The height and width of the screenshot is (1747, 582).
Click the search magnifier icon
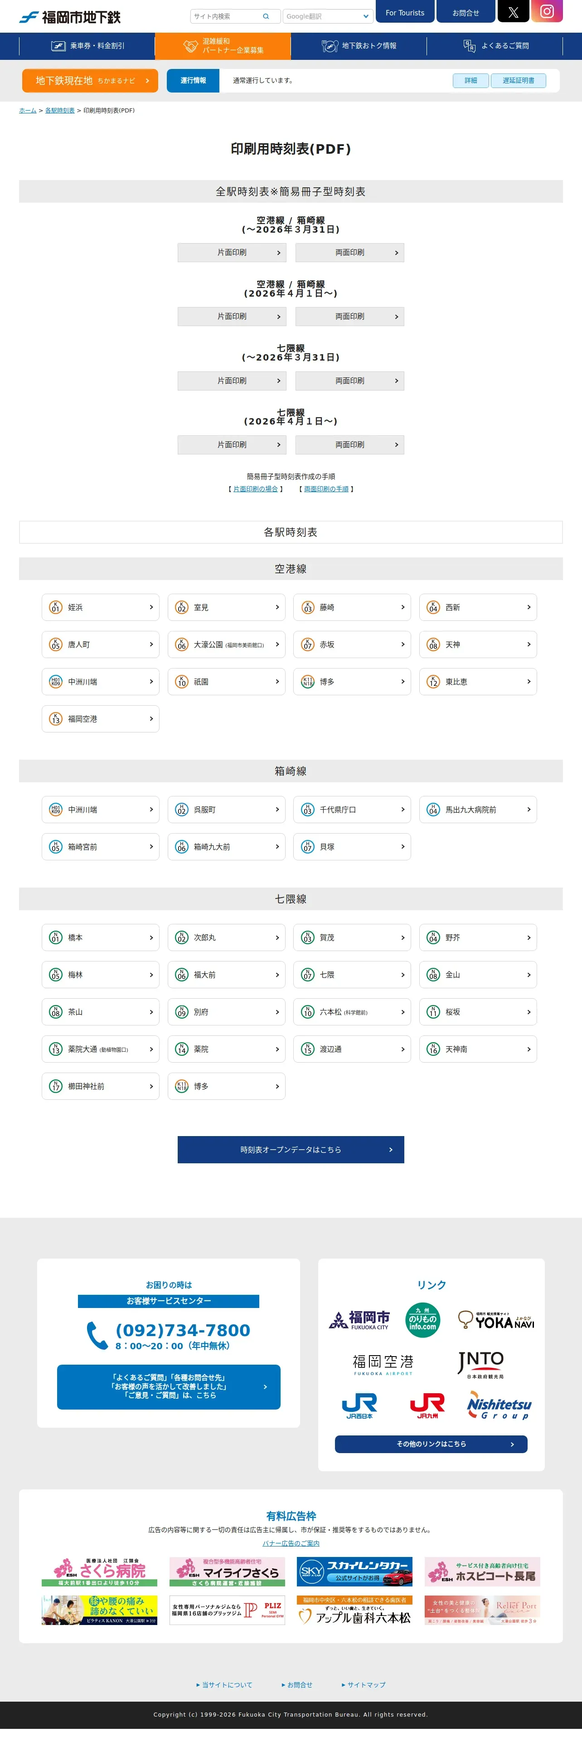(x=266, y=16)
